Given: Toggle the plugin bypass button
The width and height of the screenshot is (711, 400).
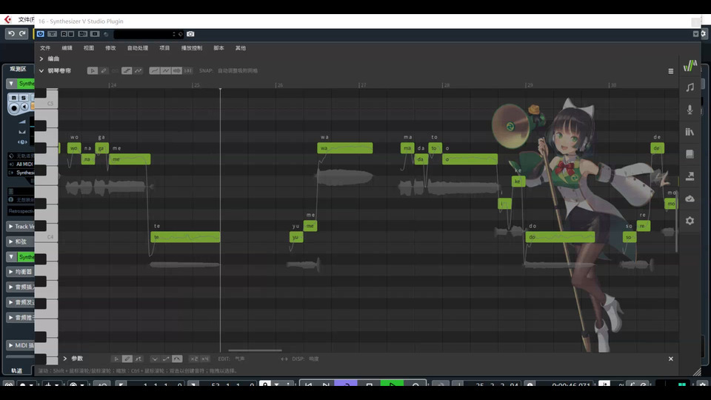Looking at the screenshot, I should pos(52,34).
